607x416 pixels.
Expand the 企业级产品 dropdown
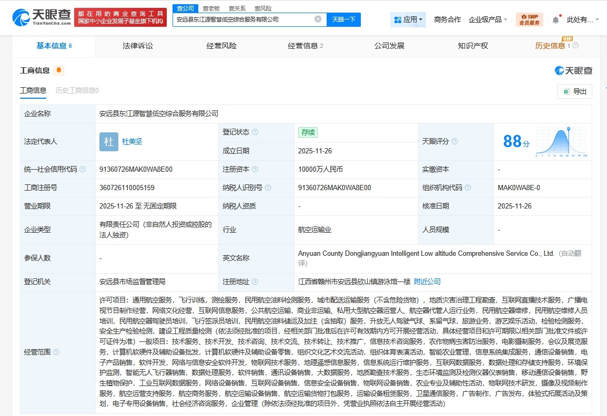[x=487, y=19]
